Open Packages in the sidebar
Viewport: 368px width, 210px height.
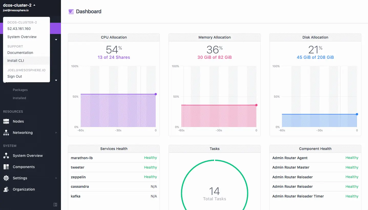click(20, 90)
